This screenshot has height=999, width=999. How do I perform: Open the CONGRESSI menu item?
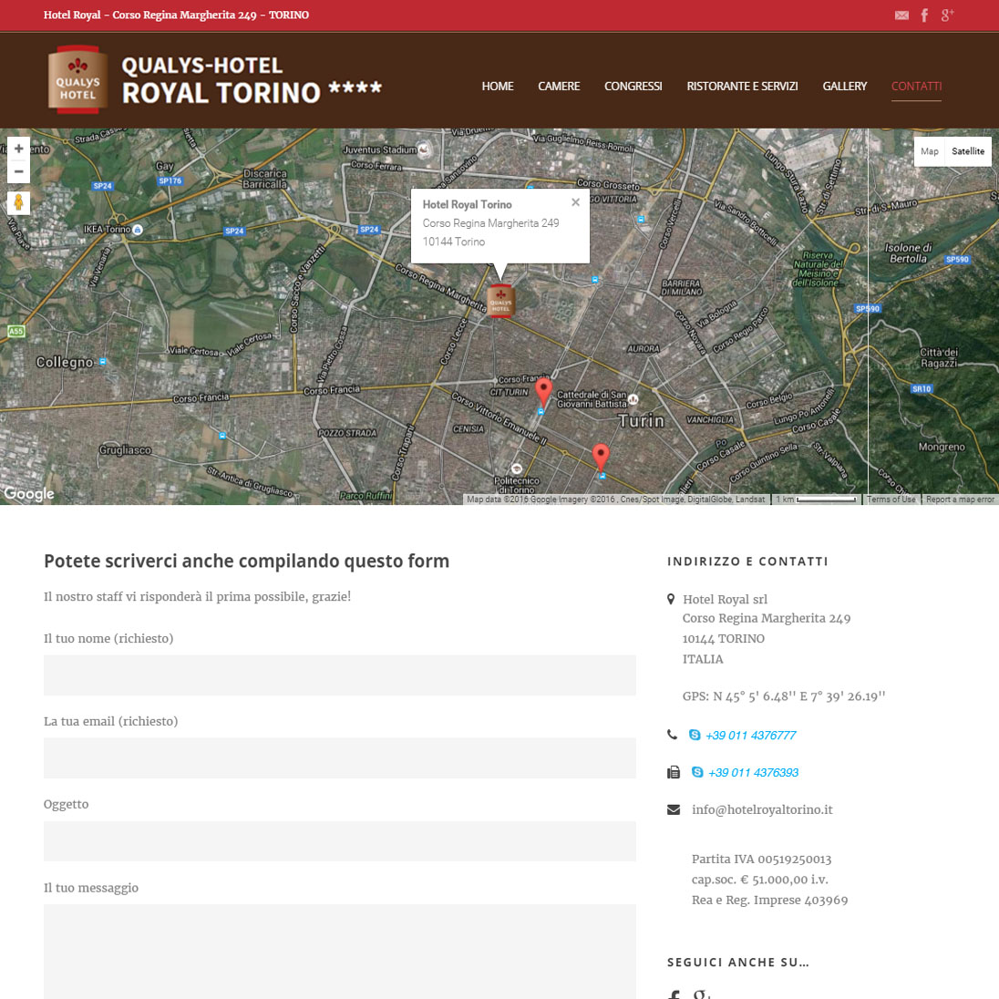coord(633,86)
